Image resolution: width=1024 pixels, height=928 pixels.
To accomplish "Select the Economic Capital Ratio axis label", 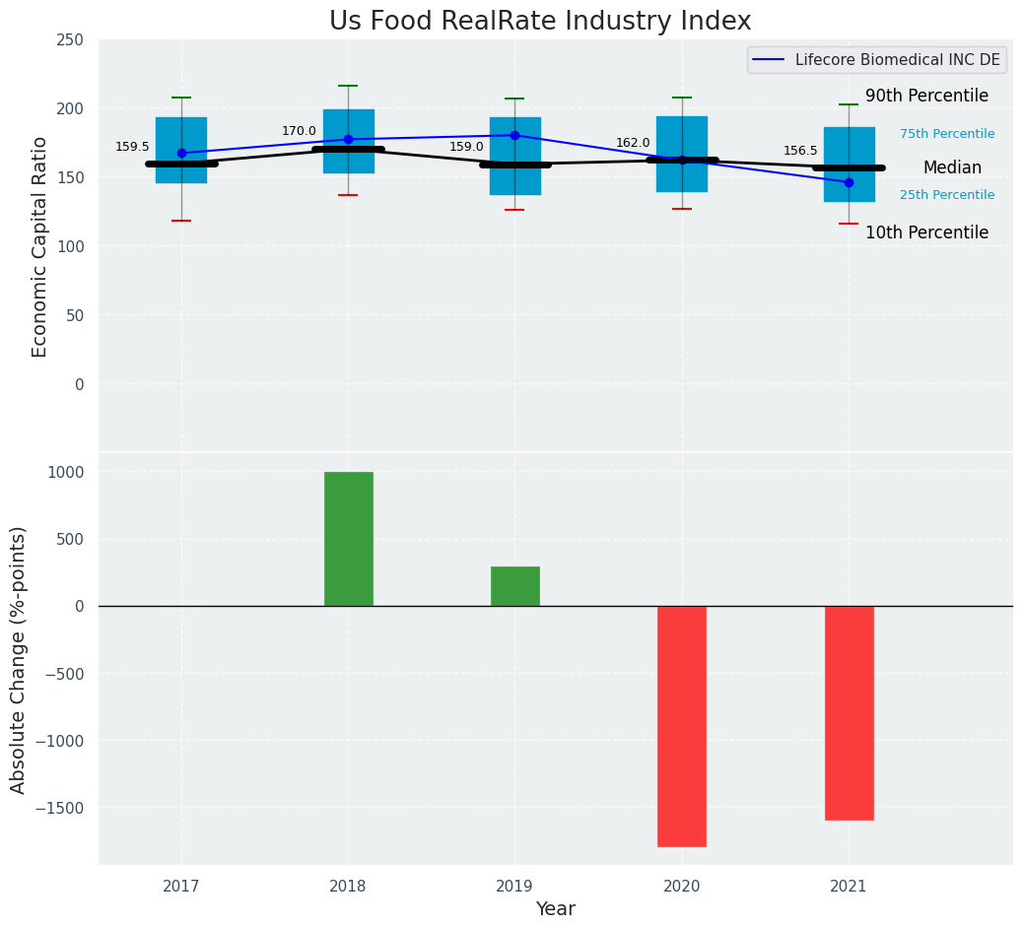I will (x=40, y=246).
